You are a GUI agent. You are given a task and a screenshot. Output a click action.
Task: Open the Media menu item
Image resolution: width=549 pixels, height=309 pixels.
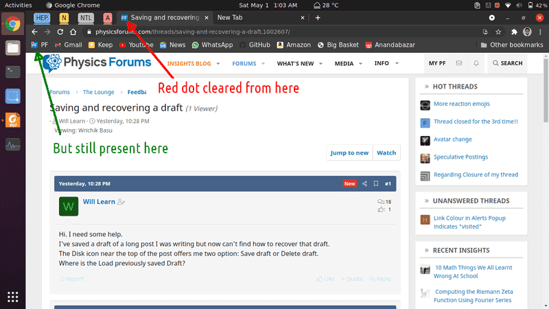pos(344,63)
